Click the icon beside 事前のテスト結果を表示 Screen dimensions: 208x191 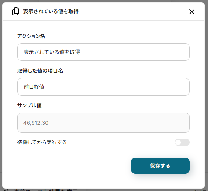pos(6,190)
